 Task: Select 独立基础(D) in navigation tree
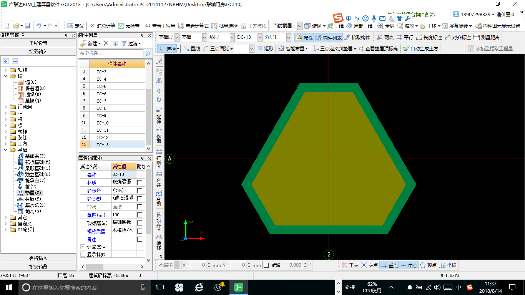[x=38, y=174]
